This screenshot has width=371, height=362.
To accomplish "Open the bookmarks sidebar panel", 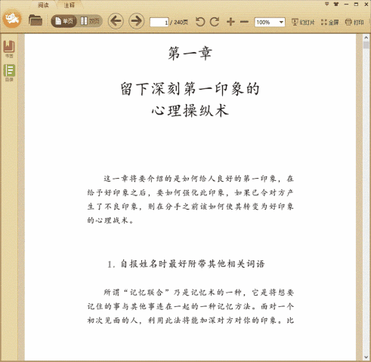I will [9, 49].
